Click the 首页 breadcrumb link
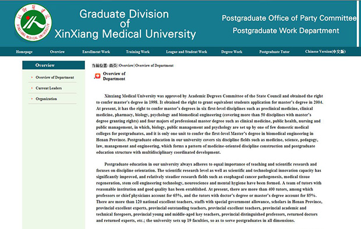 click(113, 65)
